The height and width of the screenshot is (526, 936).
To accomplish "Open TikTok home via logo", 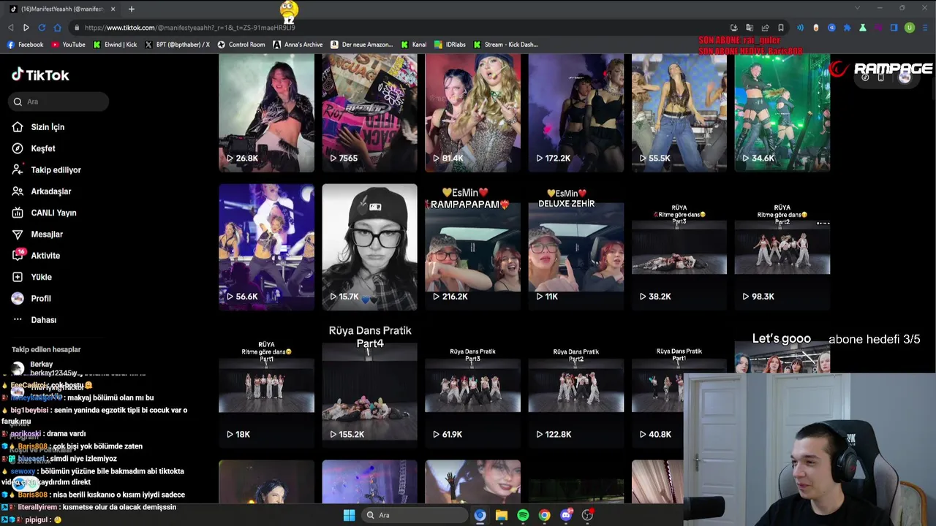I will (x=40, y=75).
